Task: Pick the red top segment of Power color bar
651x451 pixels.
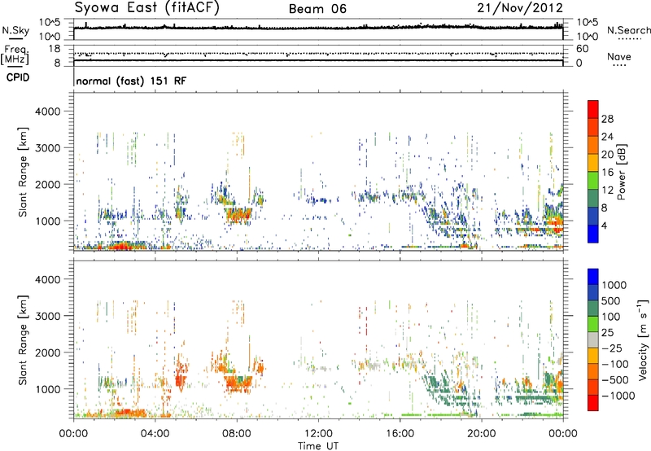Action: click(x=593, y=109)
